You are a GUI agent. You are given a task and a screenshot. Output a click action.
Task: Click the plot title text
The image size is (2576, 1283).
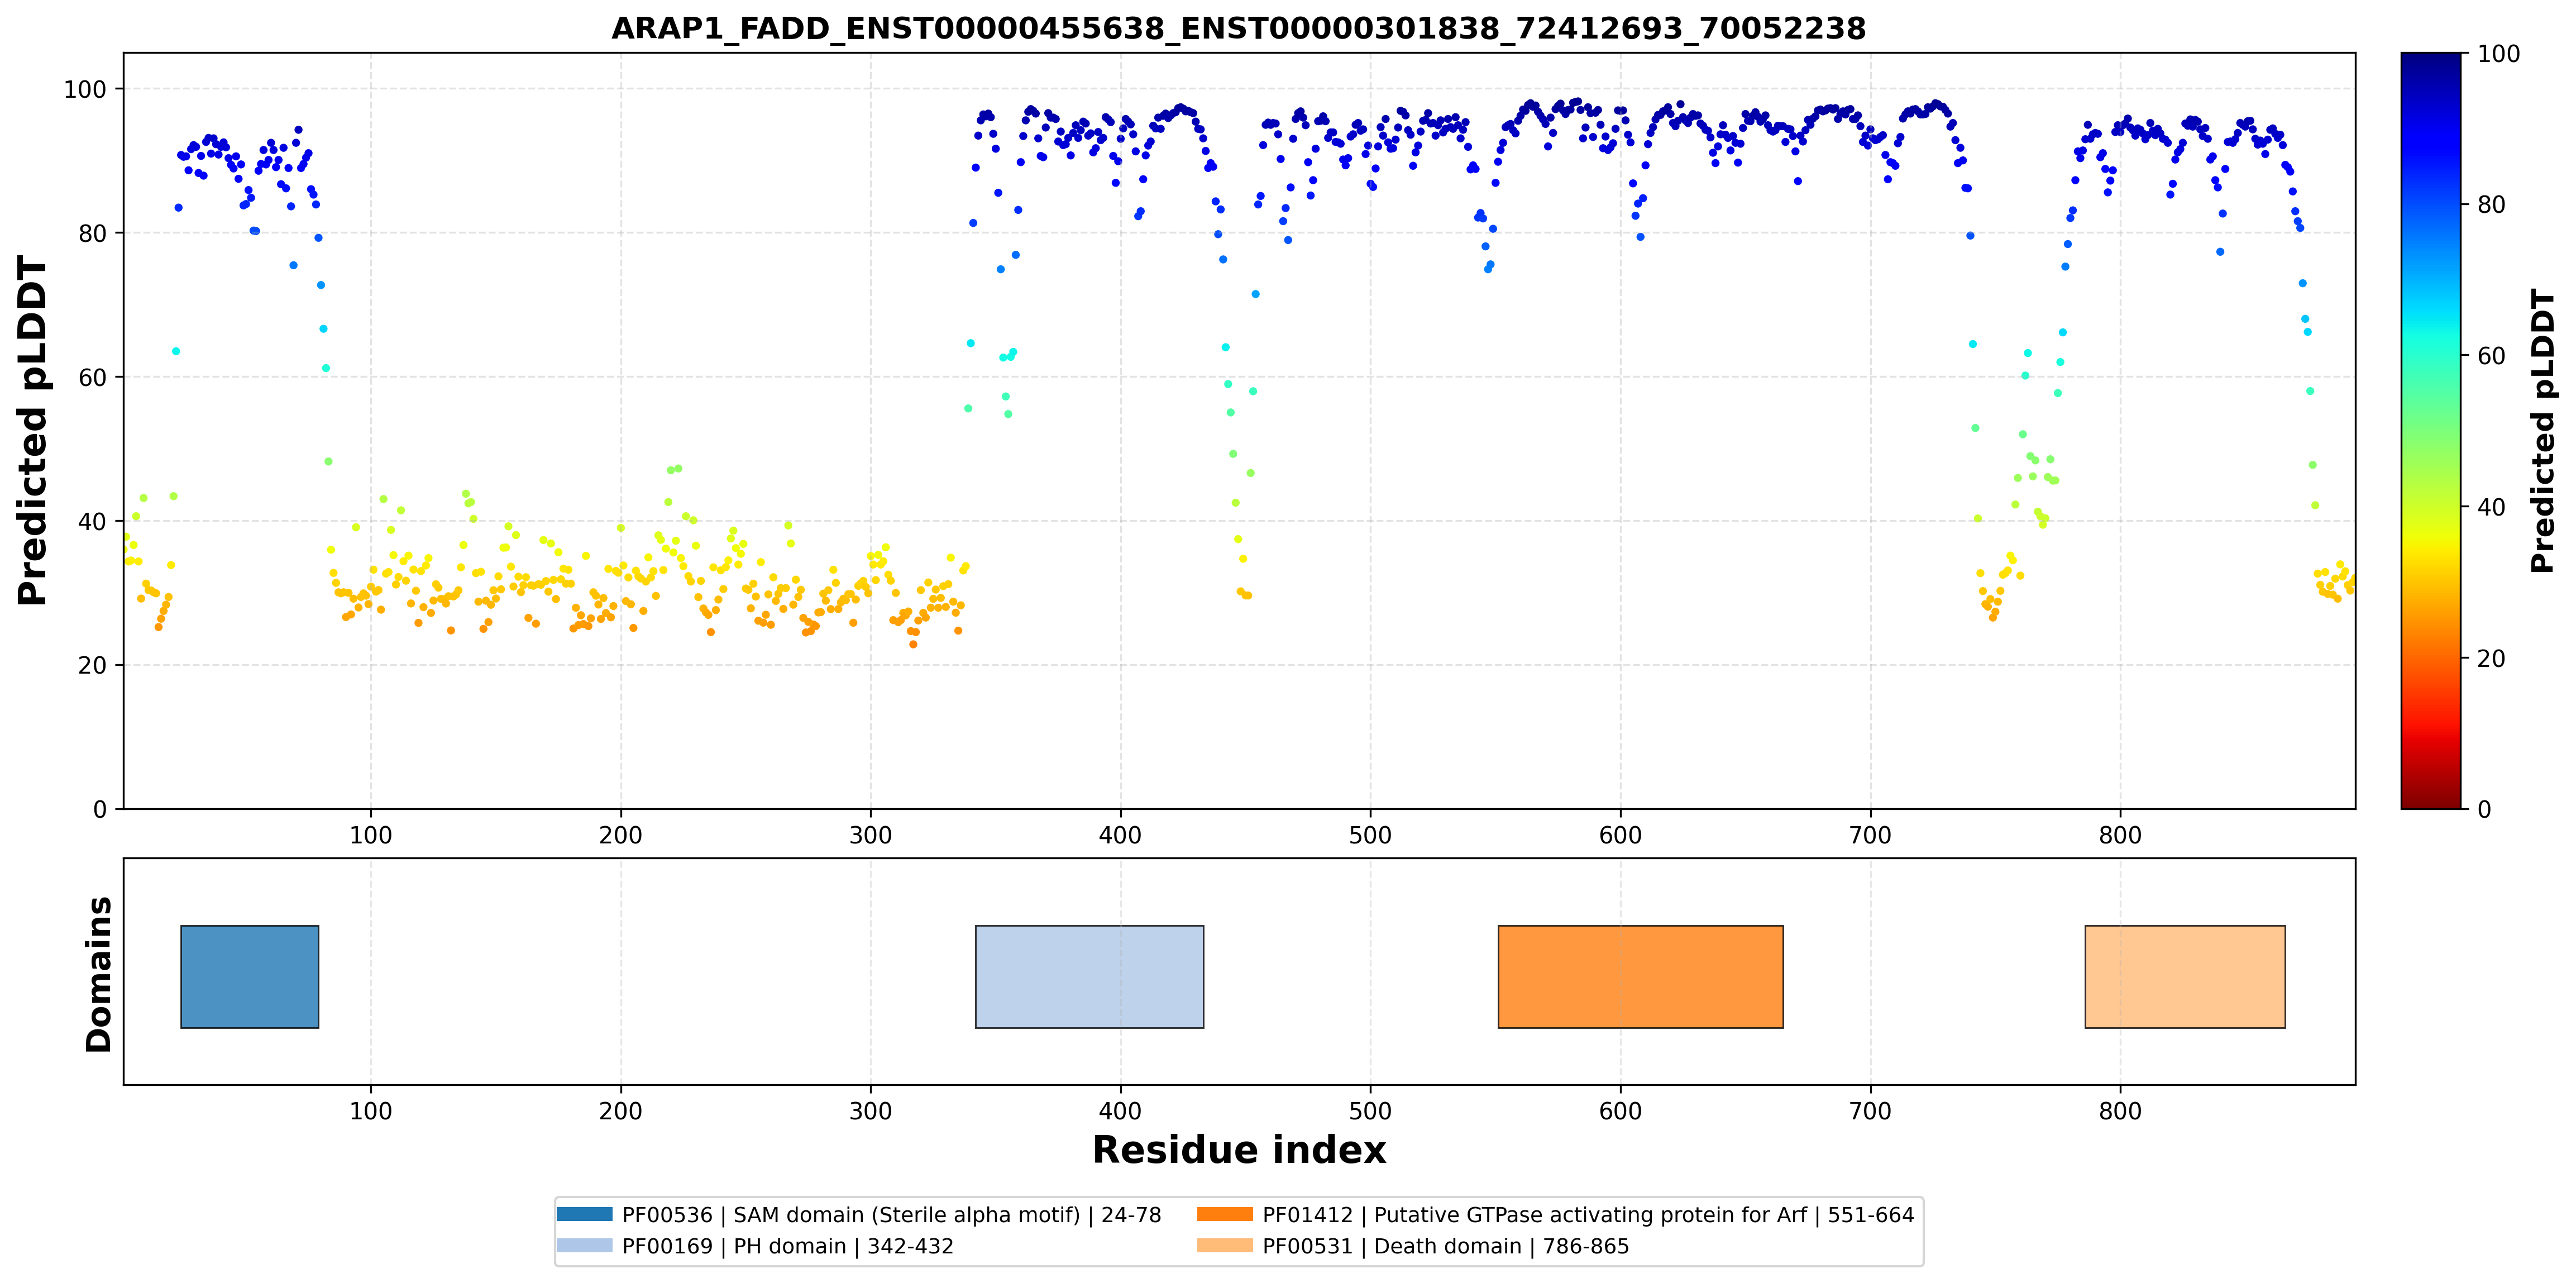pyautogui.click(x=1239, y=28)
